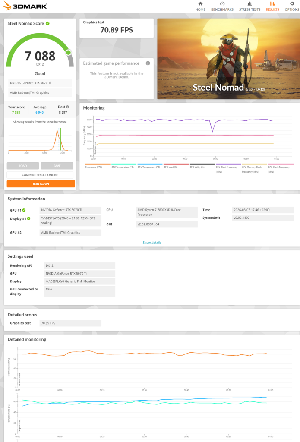Click the Graphics test 70.89 FPS value

117,30
